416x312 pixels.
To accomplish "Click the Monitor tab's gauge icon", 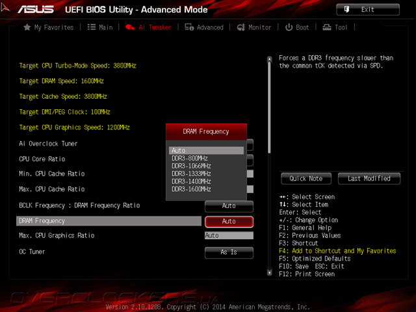I will (x=241, y=27).
